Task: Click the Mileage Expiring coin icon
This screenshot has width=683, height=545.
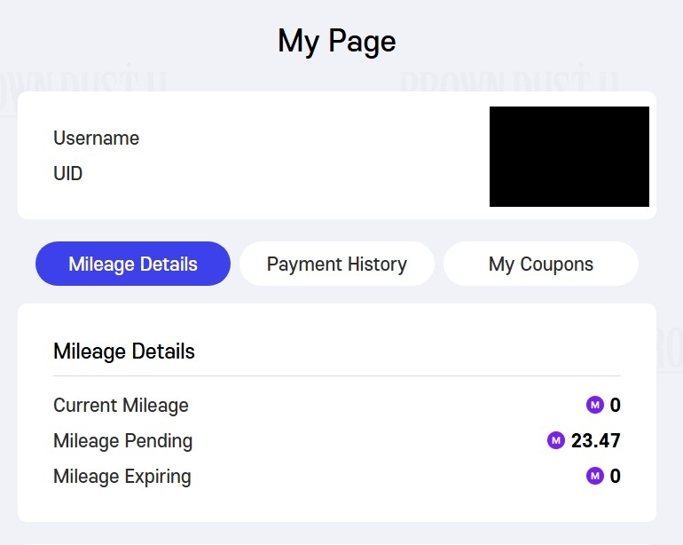Action: 595,476
